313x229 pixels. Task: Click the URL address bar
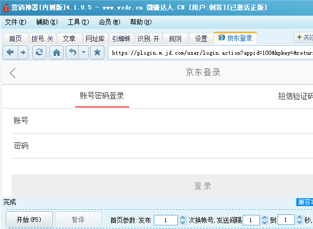tap(209, 53)
